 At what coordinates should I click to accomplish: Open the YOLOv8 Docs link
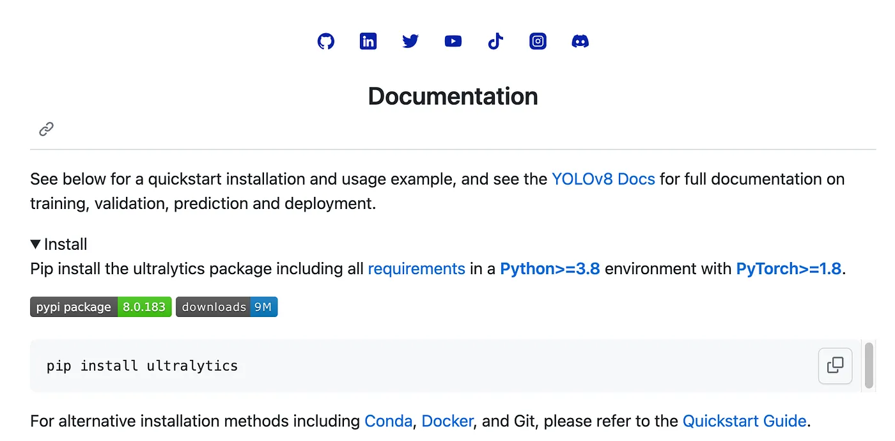click(603, 179)
